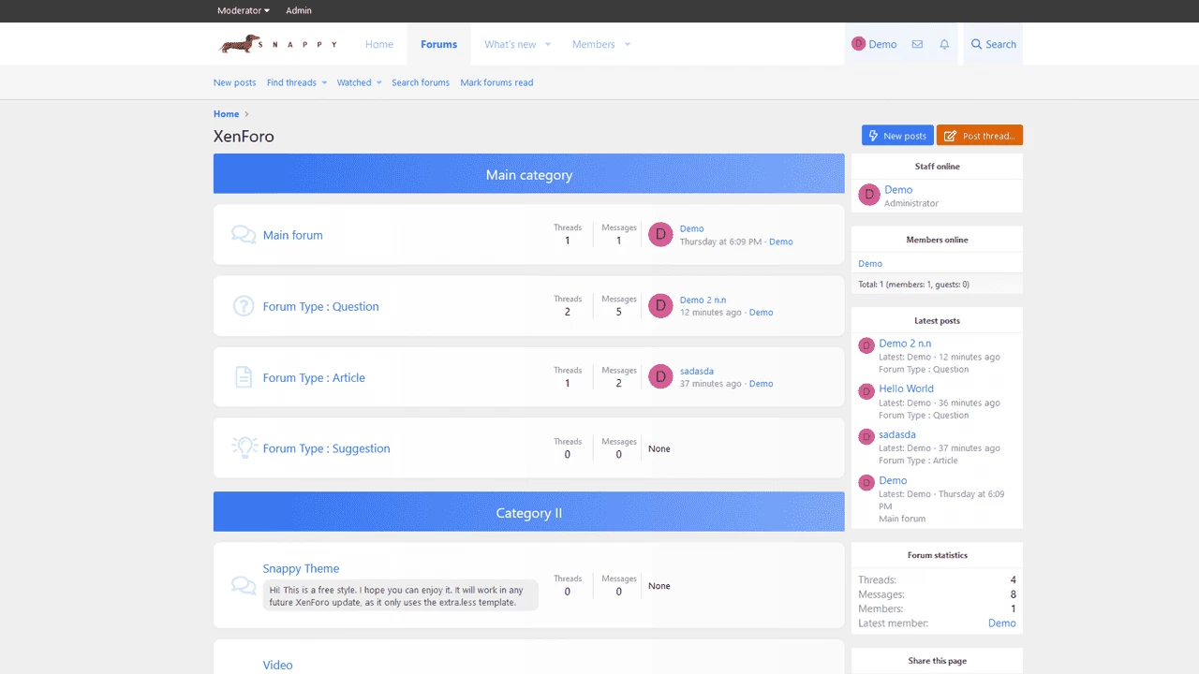Viewport: 1199px width, 674px height.
Task: Open Demo 2 n.n in Latest posts
Action: (905, 344)
